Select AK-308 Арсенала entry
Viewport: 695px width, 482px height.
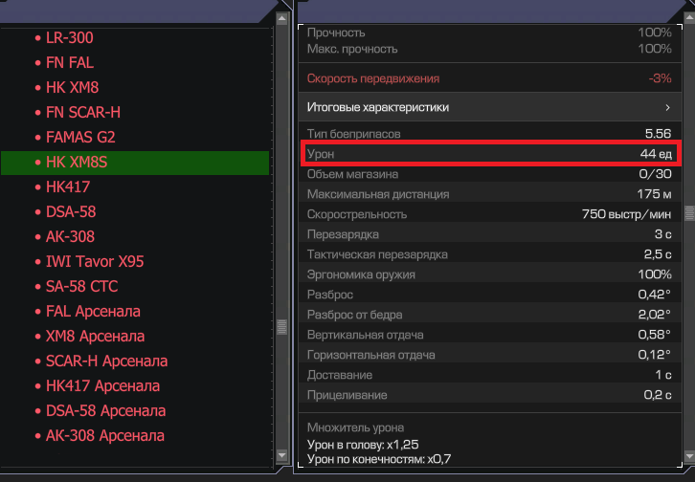(104, 435)
